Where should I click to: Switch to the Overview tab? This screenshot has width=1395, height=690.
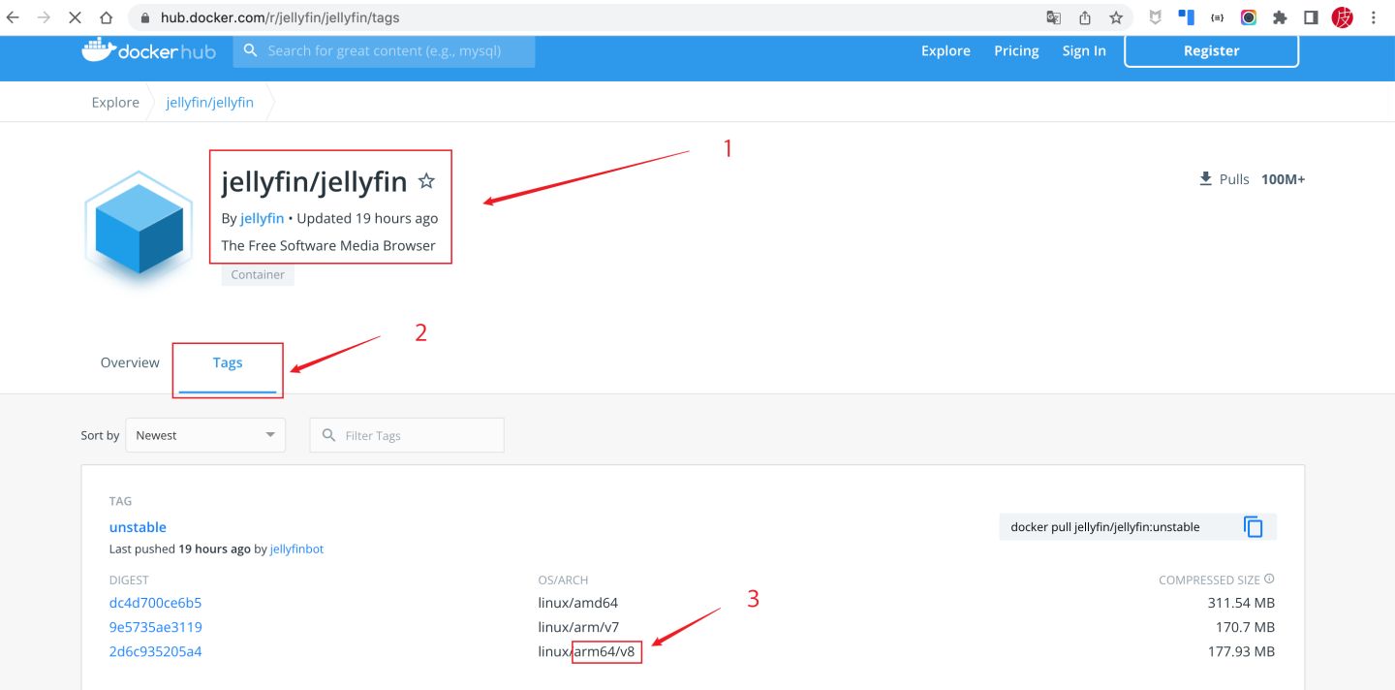(130, 362)
